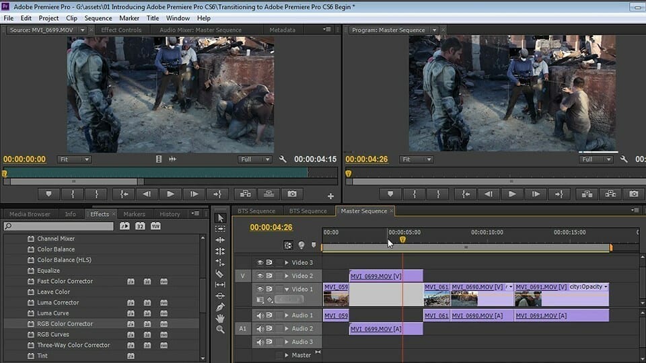The image size is (646, 363).
Task: Open the Source monitor Fit zoom dropdown
Action: (74, 159)
